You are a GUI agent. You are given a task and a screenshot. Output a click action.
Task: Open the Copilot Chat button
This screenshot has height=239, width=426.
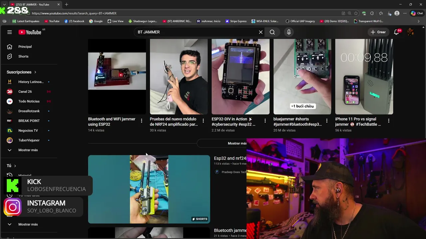[417, 13]
